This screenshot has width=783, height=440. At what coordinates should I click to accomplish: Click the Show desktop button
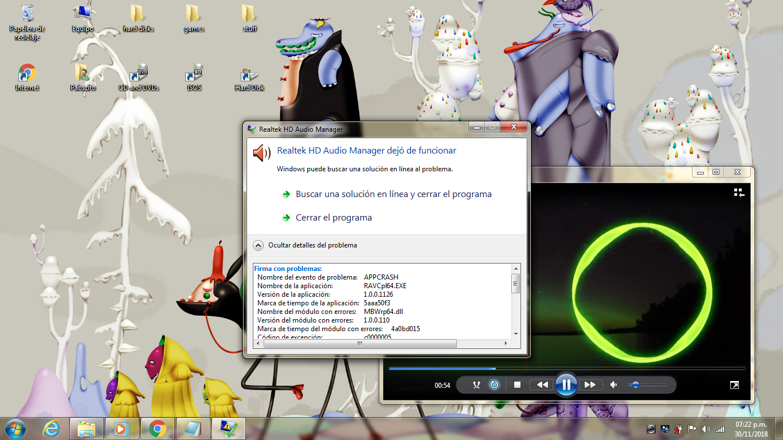(x=778, y=429)
